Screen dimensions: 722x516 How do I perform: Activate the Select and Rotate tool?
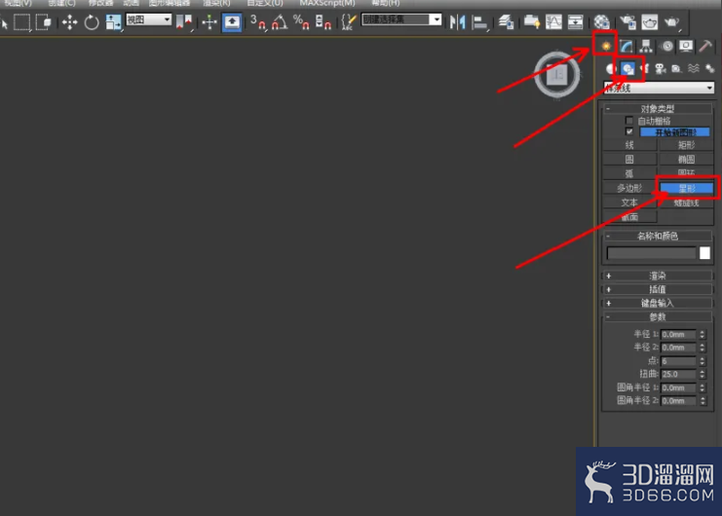[x=92, y=22]
